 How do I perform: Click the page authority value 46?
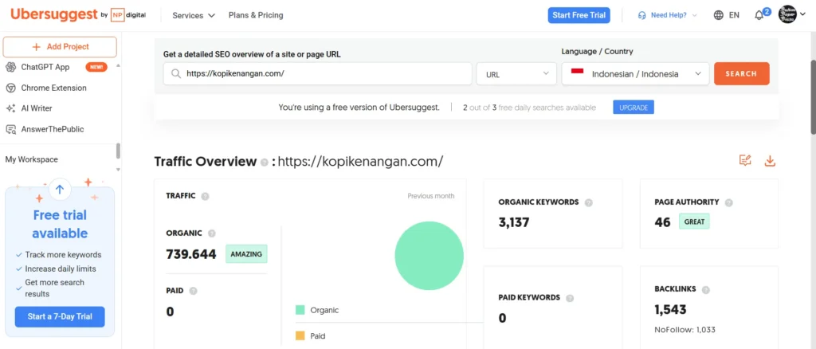pos(663,222)
